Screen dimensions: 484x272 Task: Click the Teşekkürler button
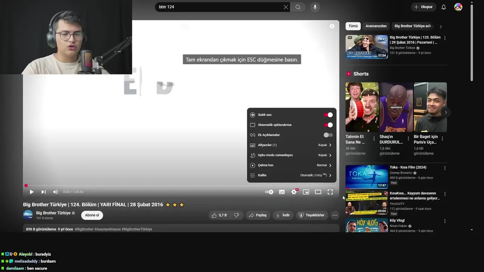[x=312, y=215]
